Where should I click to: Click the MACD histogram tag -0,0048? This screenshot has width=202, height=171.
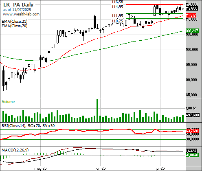192,155
